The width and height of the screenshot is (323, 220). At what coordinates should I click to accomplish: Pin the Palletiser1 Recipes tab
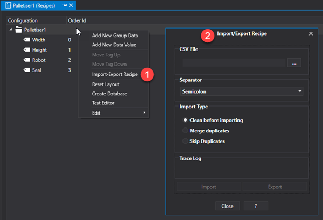point(65,5)
